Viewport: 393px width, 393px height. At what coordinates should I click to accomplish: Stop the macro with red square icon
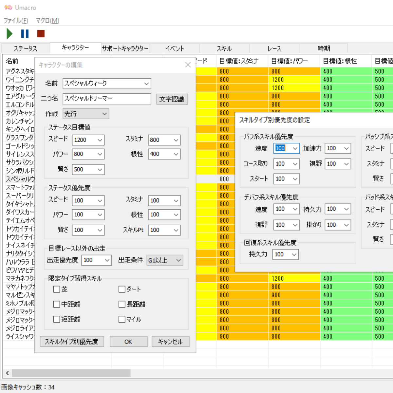coord(41,34)
